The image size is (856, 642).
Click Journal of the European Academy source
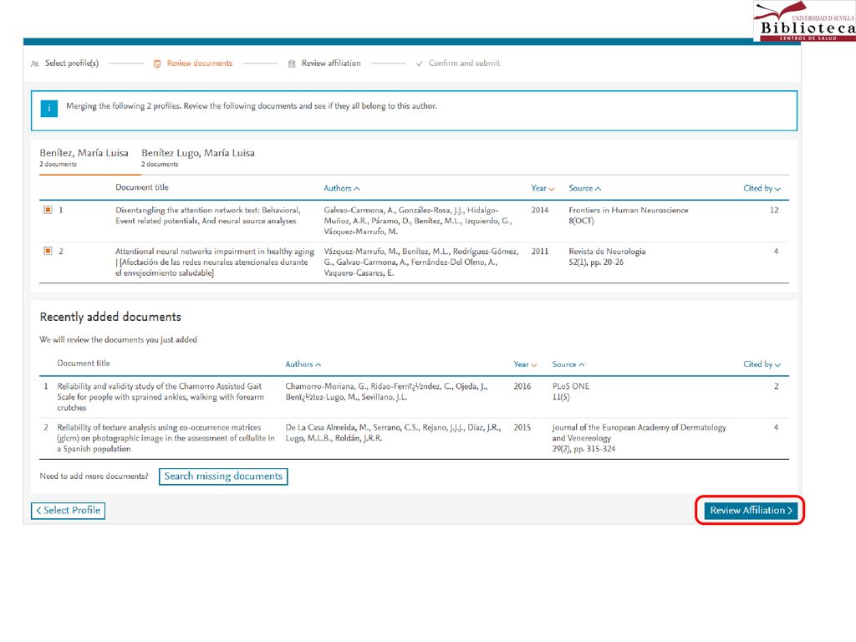point(639,432)
